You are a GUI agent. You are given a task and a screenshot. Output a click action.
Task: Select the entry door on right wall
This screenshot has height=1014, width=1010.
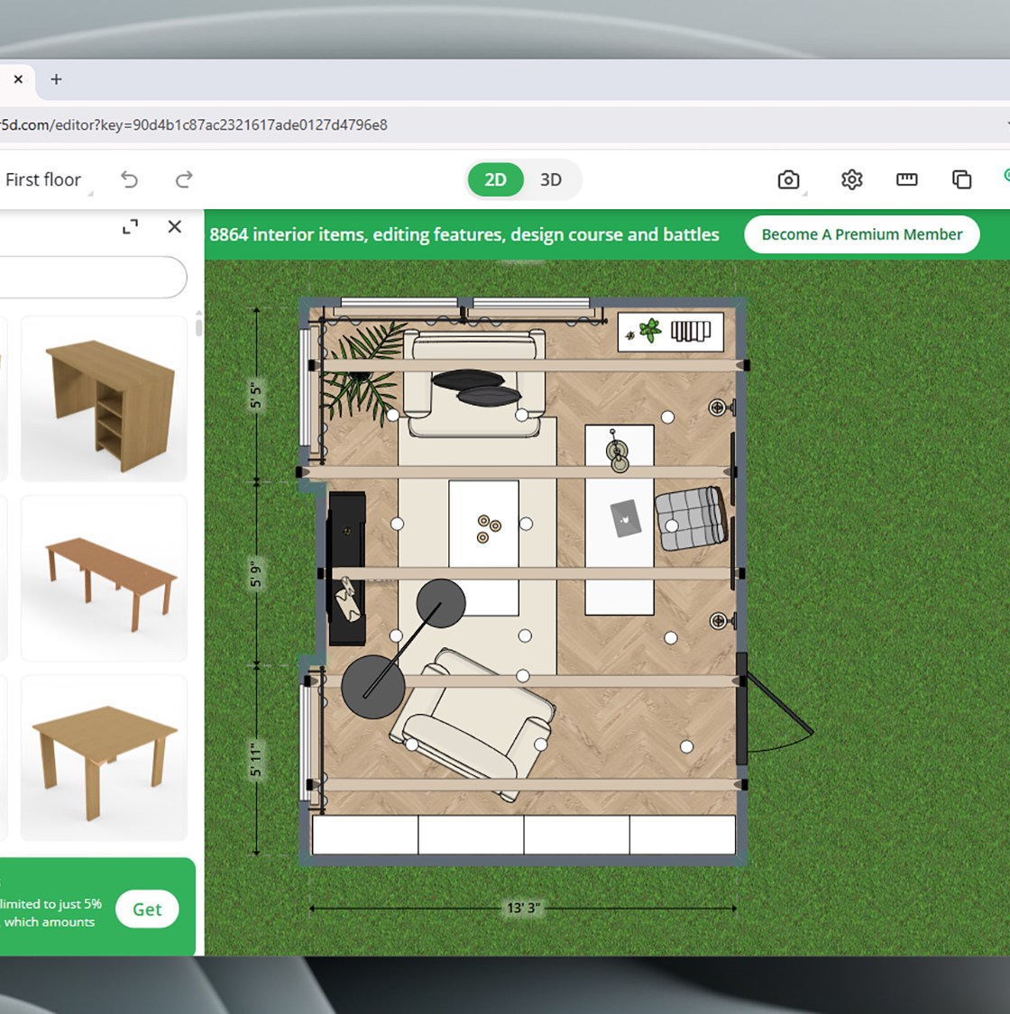pyautogui.click(x=773, y=710)
